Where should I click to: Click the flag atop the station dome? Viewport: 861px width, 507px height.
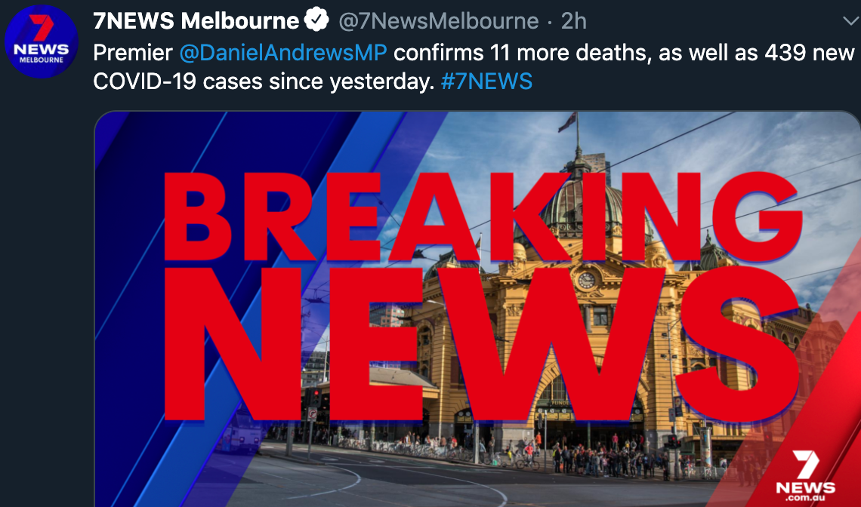[567, 121]
